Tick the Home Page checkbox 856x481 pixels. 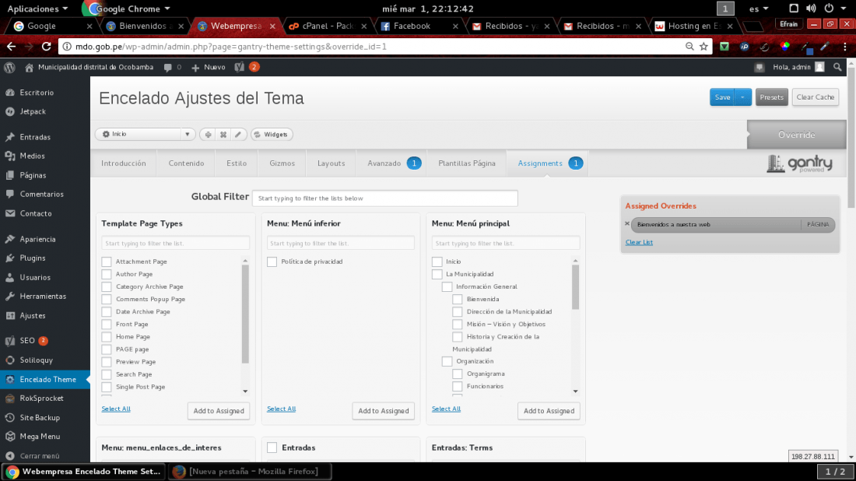click(x=107, y=337)
